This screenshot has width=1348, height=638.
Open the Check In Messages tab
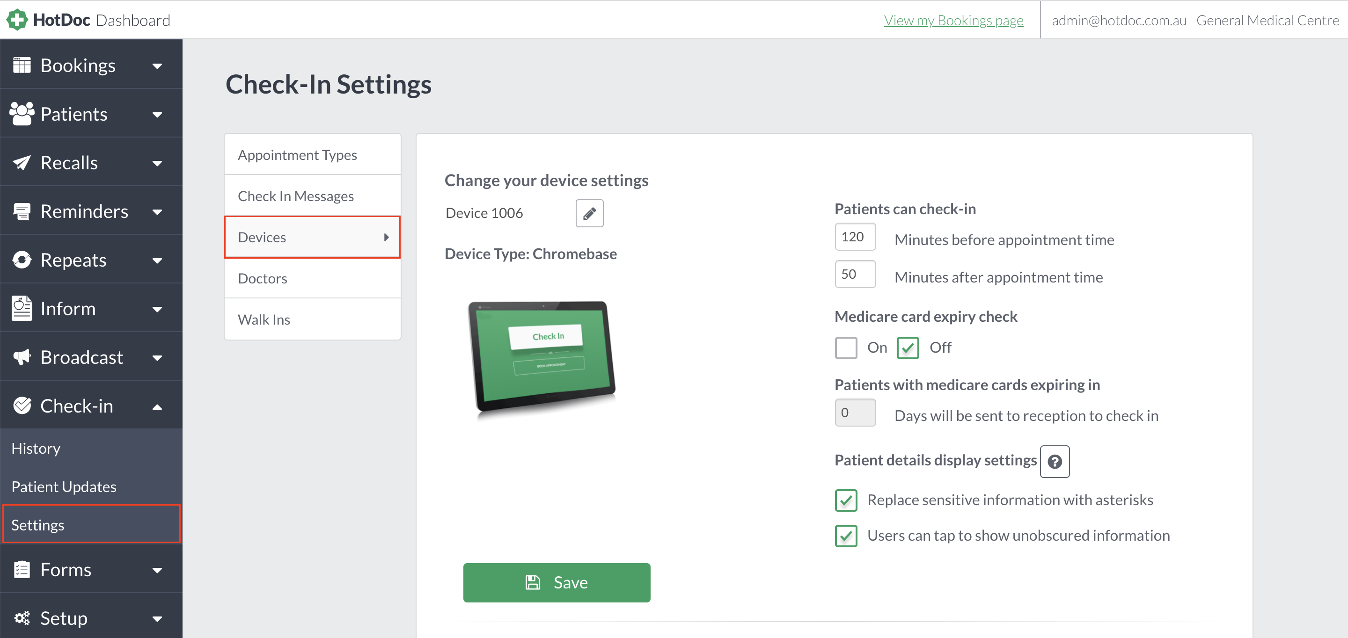tap(312, 196)
